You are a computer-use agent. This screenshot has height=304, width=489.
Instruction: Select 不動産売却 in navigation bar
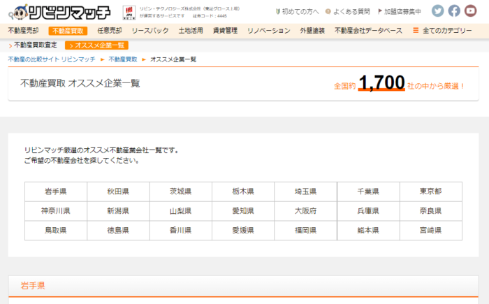click(23, 31)
